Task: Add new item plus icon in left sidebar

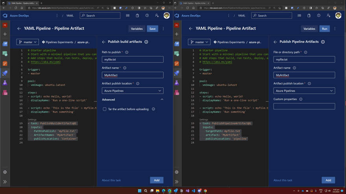Action: click(x=5, y=34)
